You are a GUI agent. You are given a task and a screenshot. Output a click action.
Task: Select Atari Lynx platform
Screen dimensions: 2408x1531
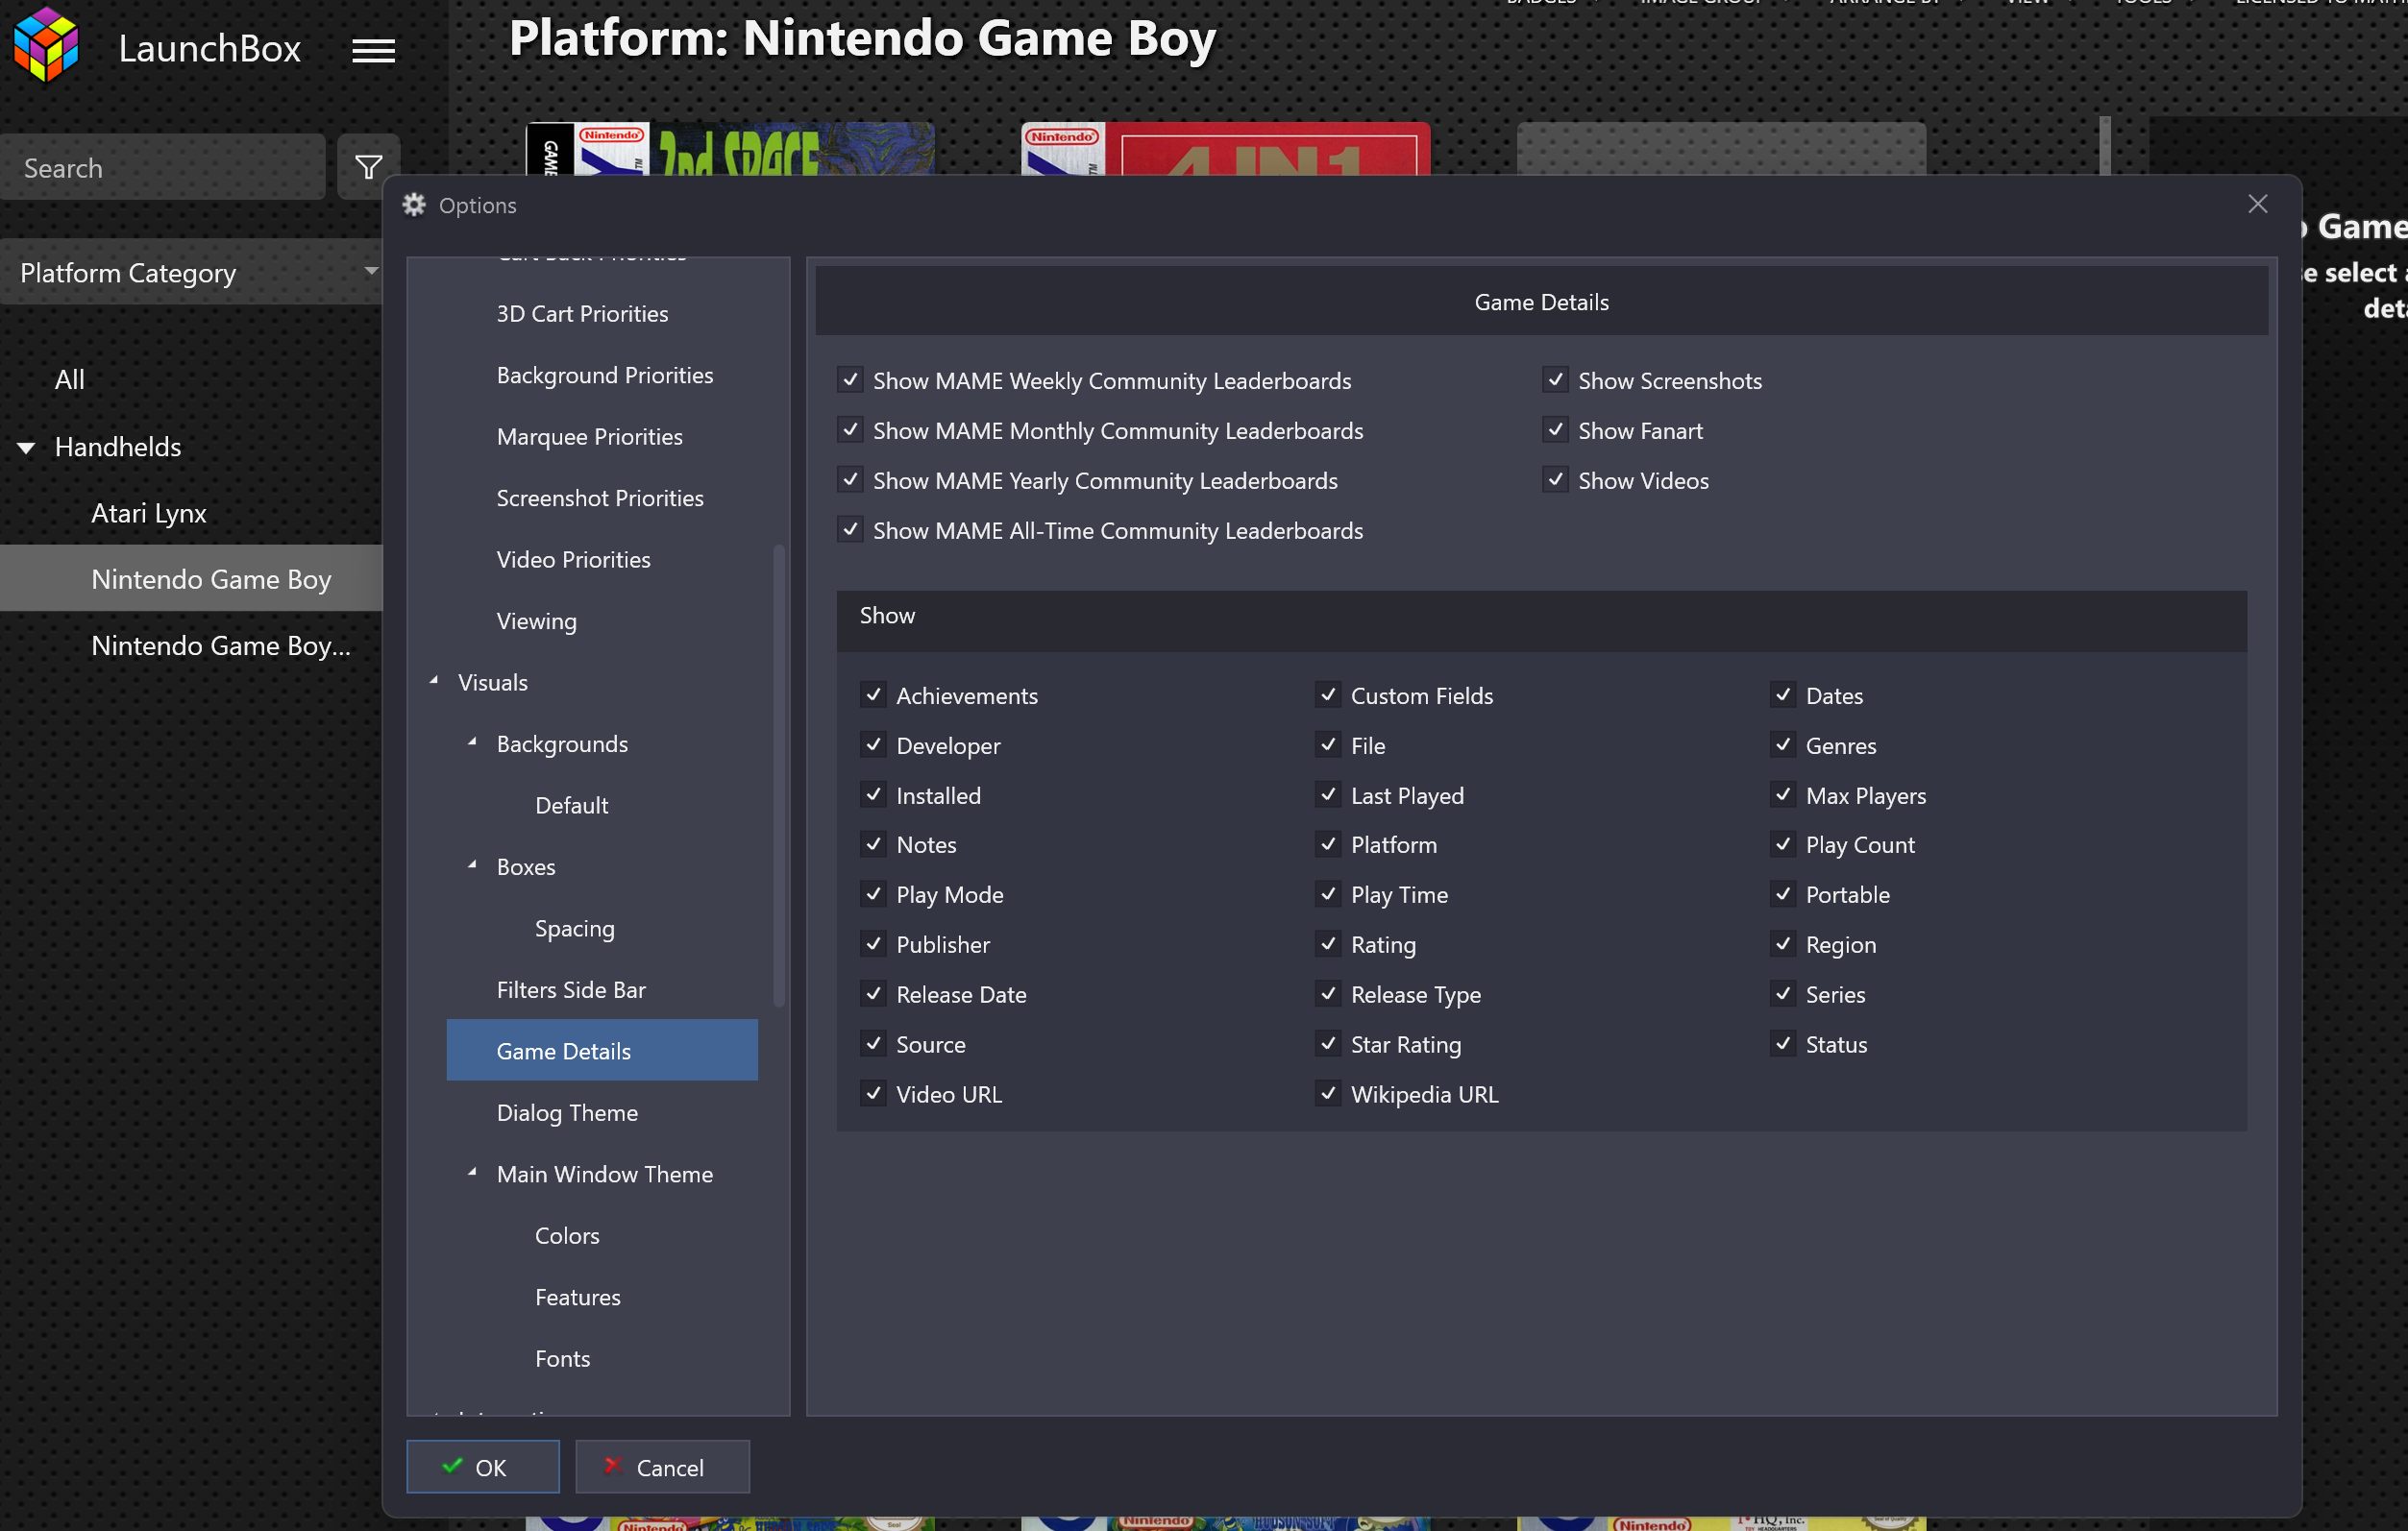point(149,513)
